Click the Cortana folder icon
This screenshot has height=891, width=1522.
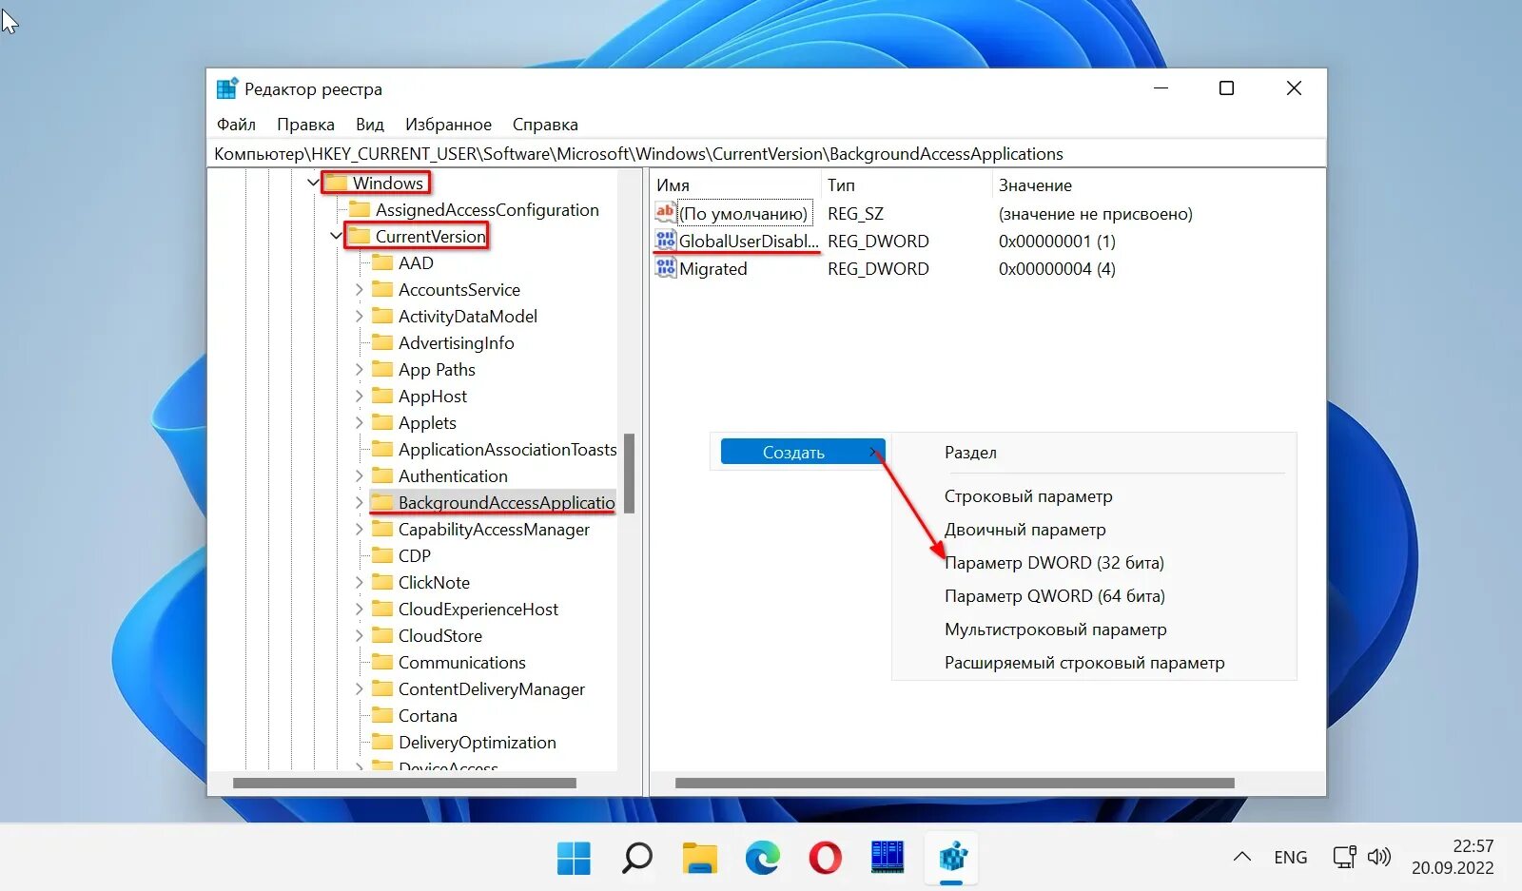pos(381,715)
